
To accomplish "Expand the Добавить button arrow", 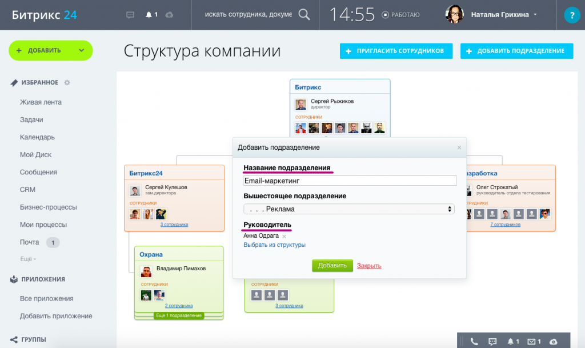I will click(81, 50).
